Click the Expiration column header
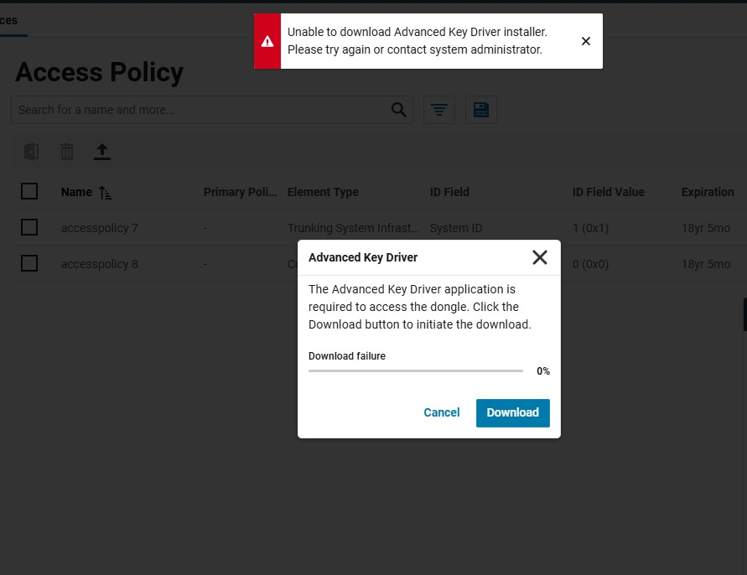Screen dimensions: 747x575 [708, 192]
